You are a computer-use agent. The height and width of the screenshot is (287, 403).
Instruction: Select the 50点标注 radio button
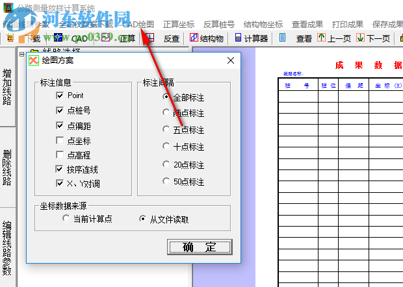166,181
